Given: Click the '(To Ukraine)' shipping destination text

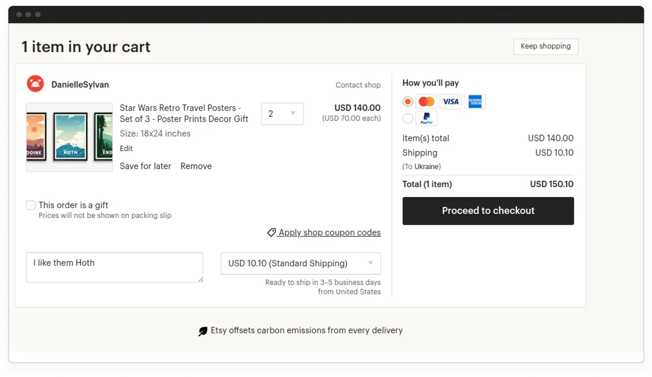Looking at the screenshot, I should click(422, 167).
